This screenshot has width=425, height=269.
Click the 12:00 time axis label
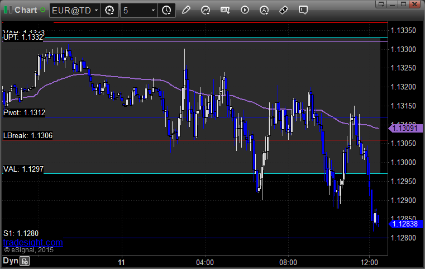[369, 262]
